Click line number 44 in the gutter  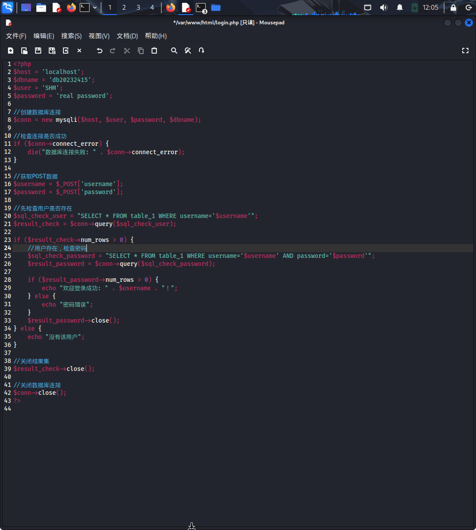point(8,409)
